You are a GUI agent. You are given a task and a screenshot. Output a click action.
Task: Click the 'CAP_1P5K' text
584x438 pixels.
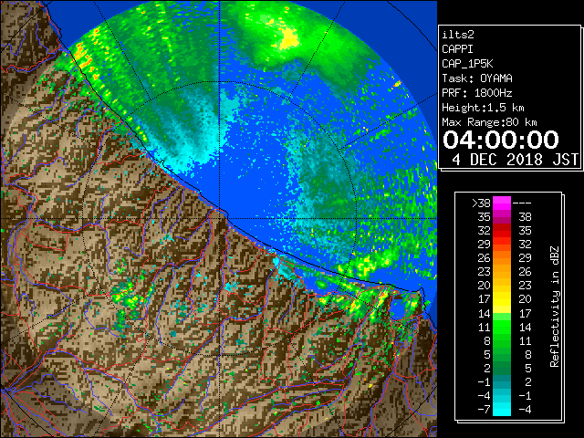[x=467, y=64]
